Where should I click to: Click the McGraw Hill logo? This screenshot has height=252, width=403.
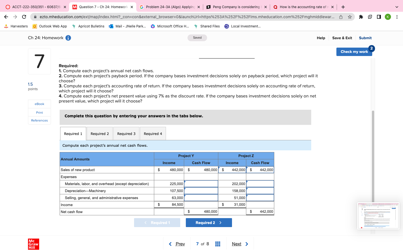[x=34, y=244]
